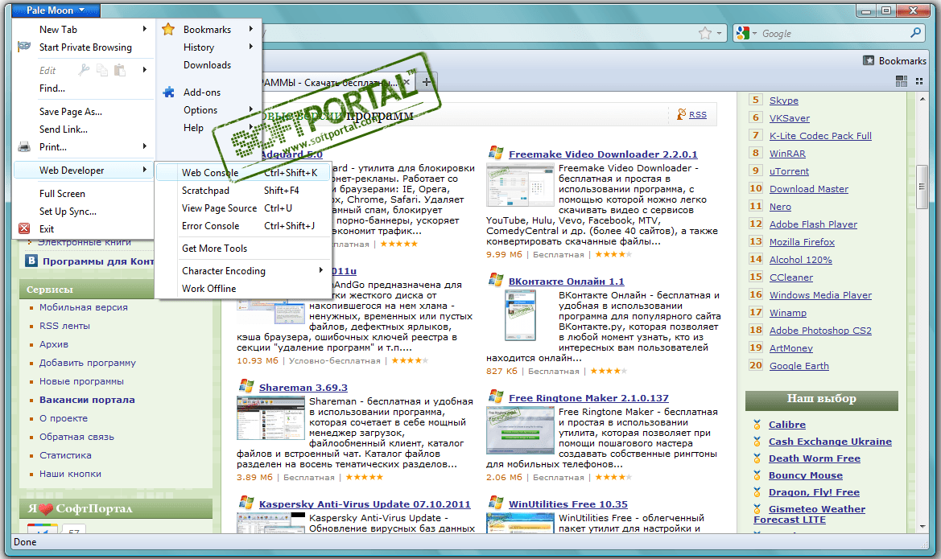Click the page scrollbar up arrow
Screen dimensions: 941x559
click(x=922, y=98)
